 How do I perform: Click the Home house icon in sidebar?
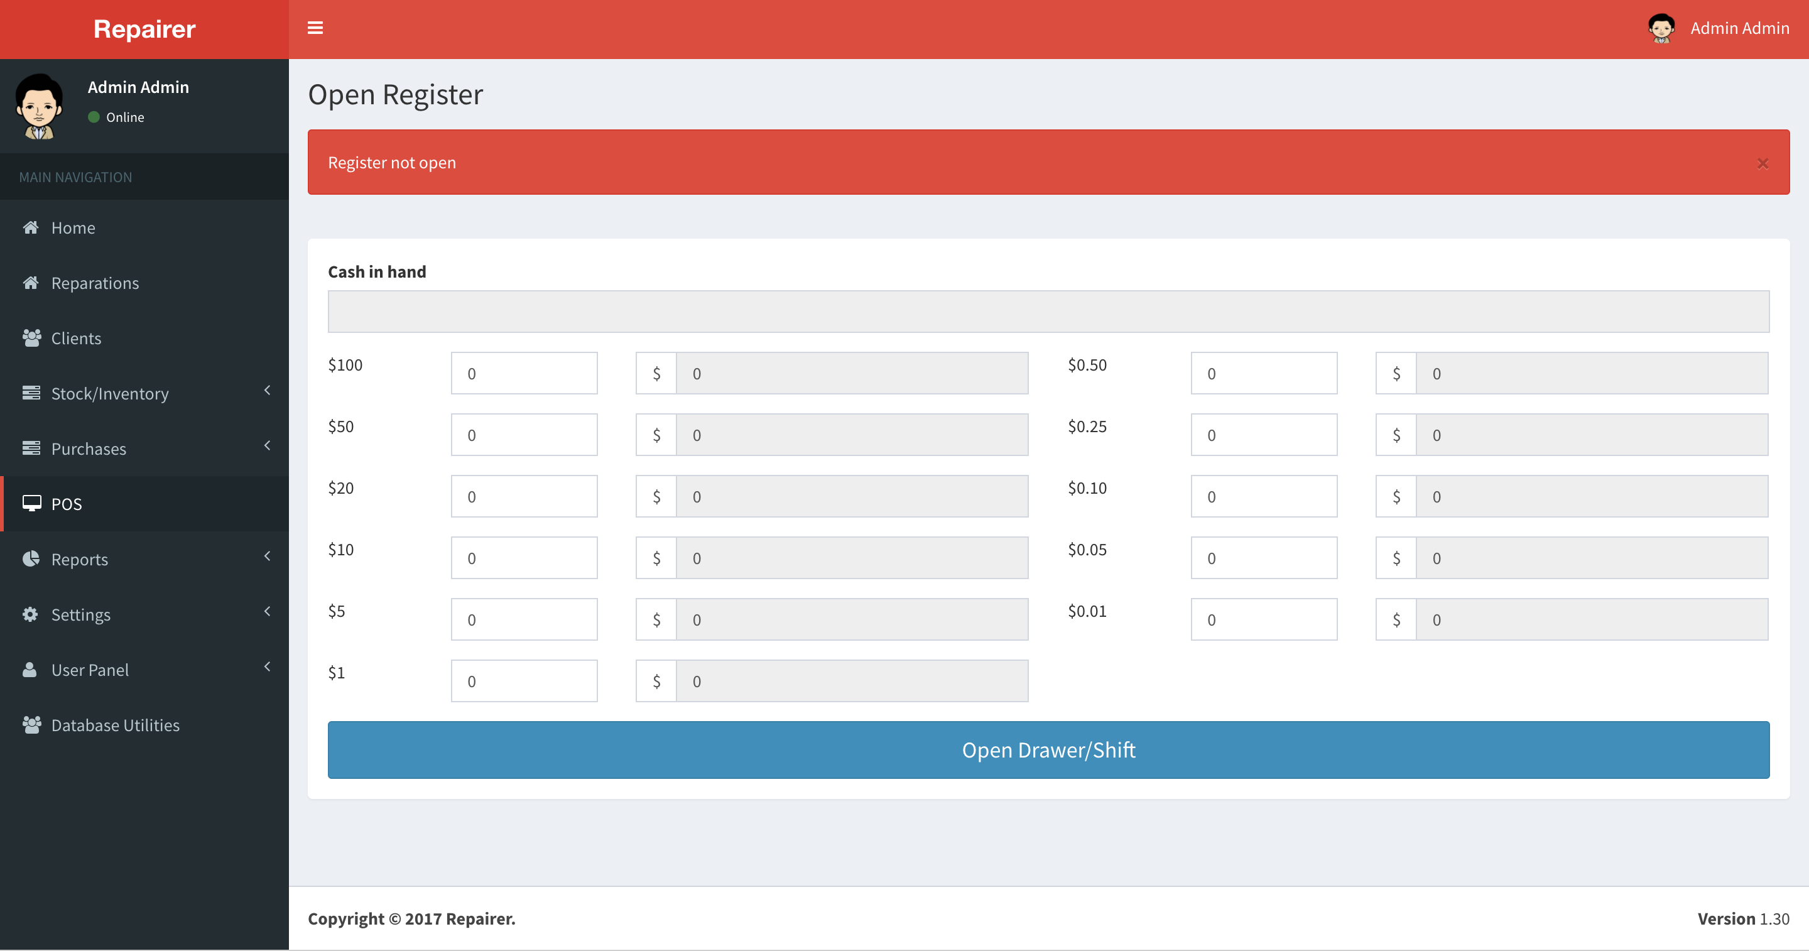click(x=30, y=227)
